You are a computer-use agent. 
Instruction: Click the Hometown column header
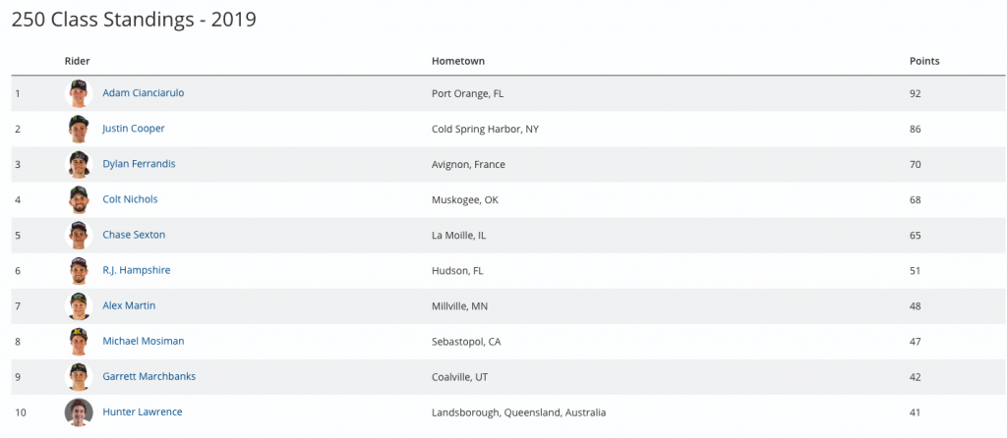[x=457, y=61]
